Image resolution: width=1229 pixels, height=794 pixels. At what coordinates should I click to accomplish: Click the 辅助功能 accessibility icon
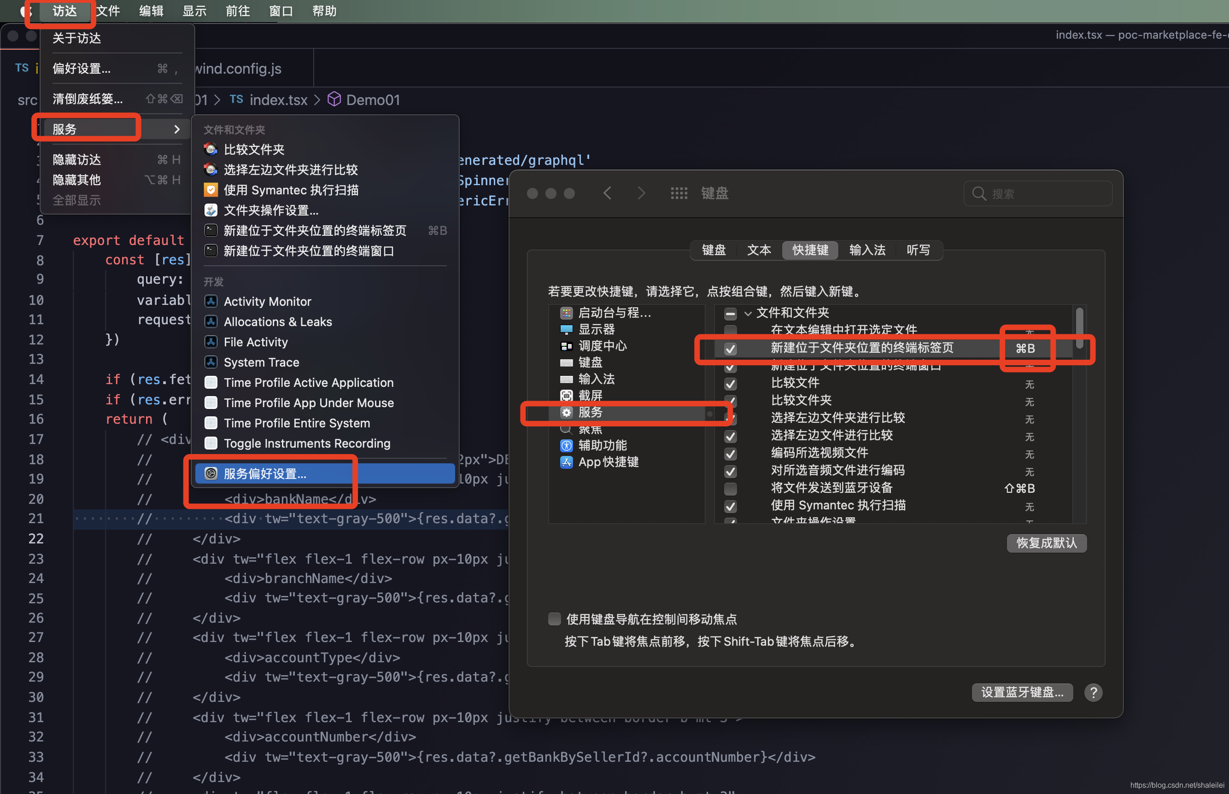point(566,445)
